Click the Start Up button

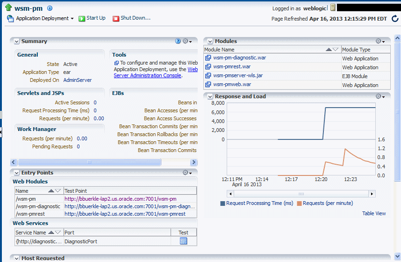tap(92, 18)
